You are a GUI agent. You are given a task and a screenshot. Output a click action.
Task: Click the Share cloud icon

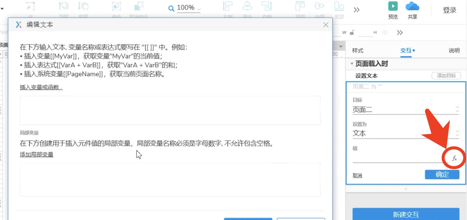point(412,6)
